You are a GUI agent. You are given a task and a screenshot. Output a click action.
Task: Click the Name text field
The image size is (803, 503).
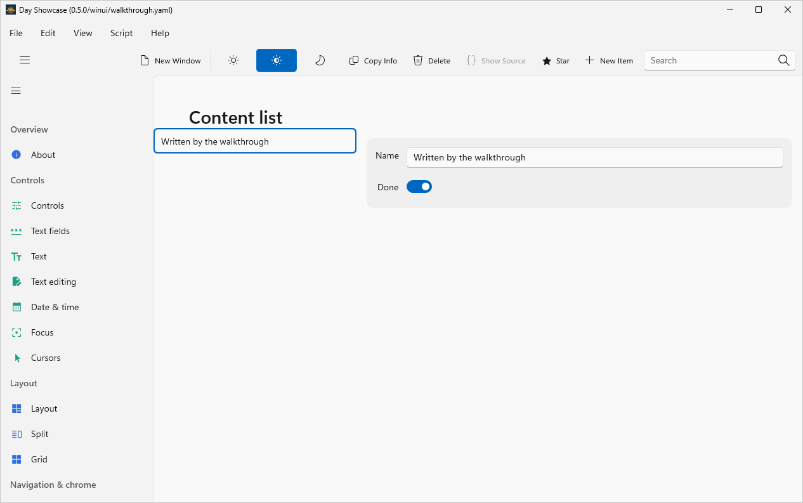[x=595, y=157]
